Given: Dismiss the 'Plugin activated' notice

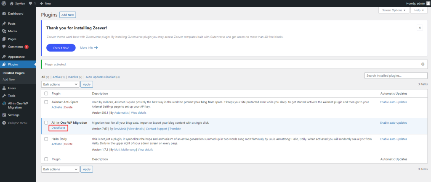Looking at the screenshot, I should (423, 64).
